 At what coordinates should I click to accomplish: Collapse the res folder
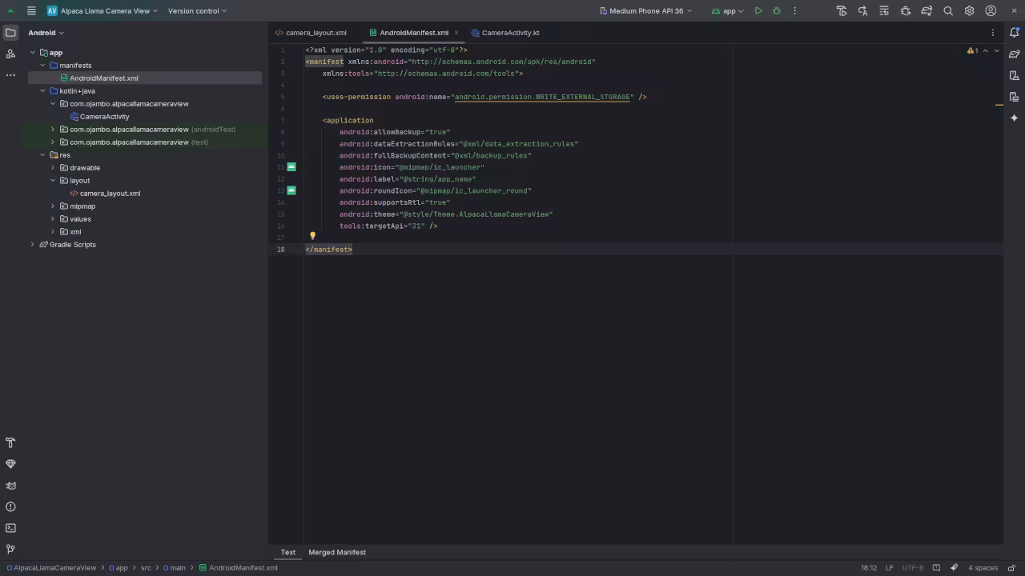pos(43,155)
